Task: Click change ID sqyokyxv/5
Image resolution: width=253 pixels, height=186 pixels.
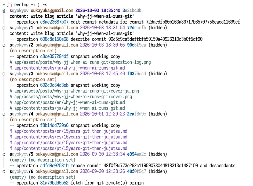Action: point(22,154)
